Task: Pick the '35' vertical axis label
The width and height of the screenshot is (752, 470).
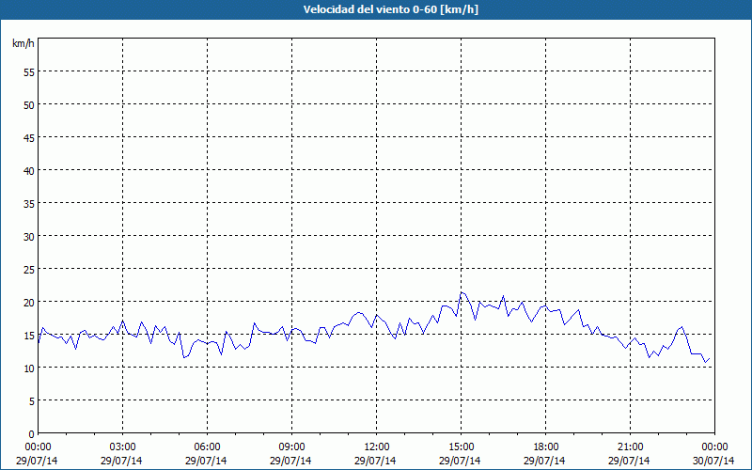Action: pos(29,203)
